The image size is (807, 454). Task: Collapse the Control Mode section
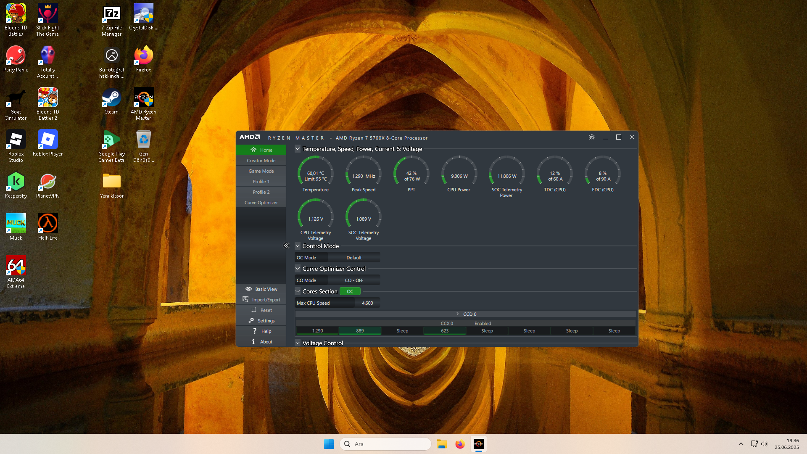pyautogui.click(x=298, y=246)
